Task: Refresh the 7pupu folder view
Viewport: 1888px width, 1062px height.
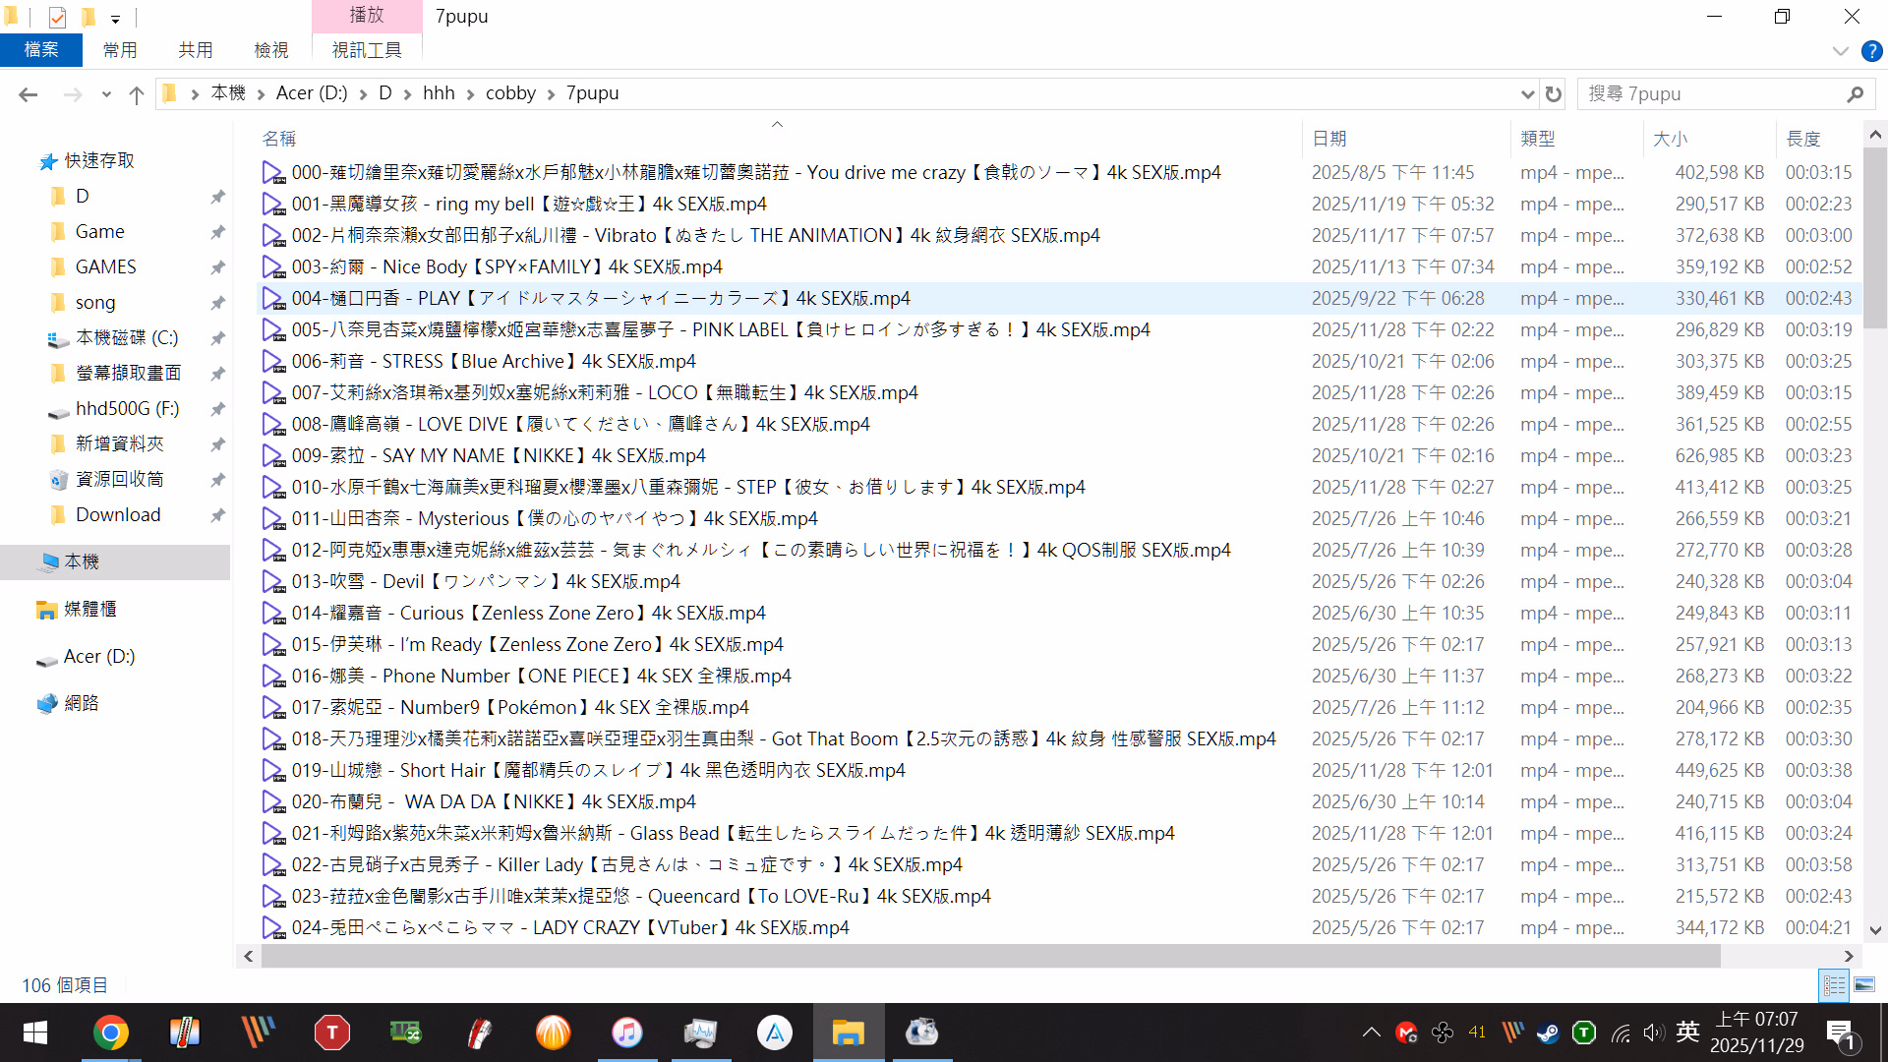Action: (x=1554, y=94)
